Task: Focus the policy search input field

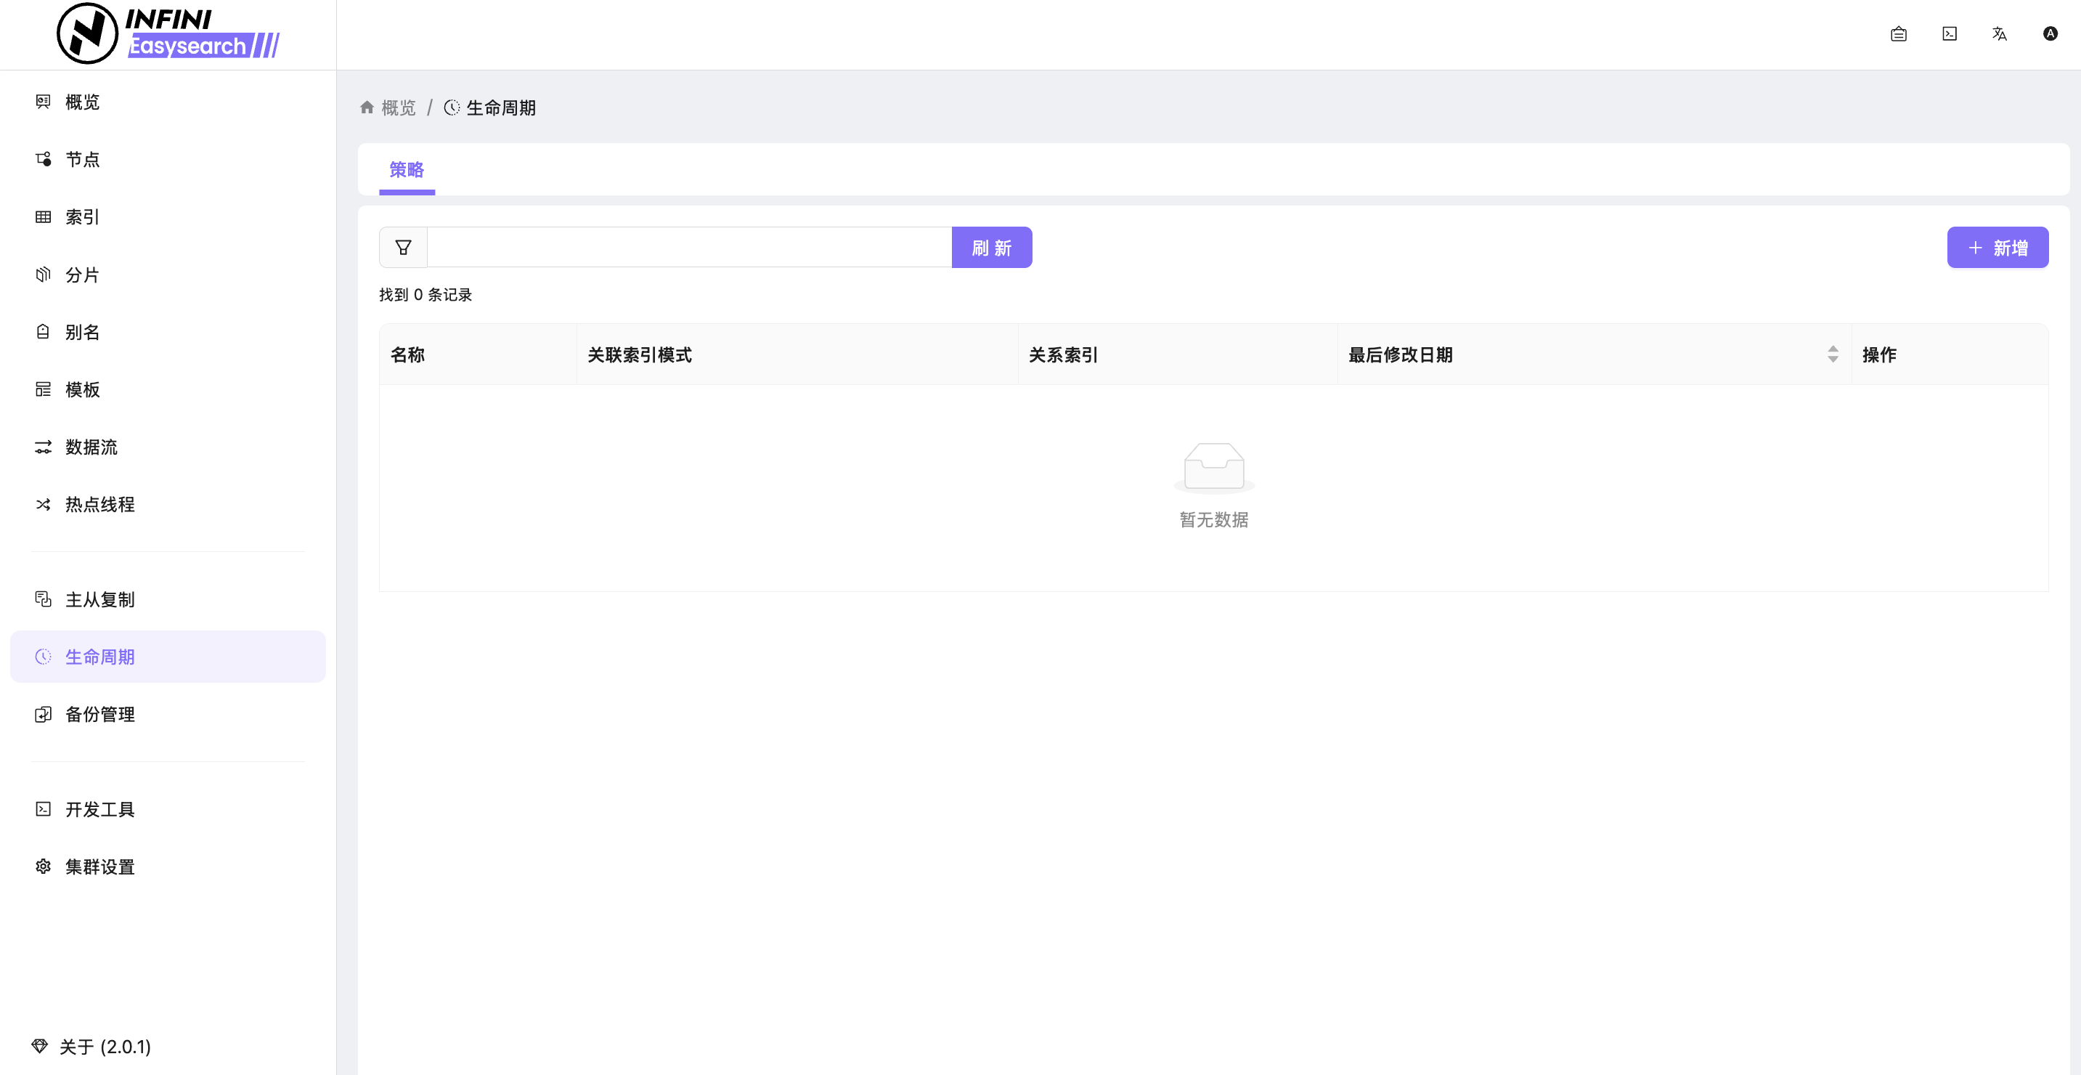Action: (688, 248)
